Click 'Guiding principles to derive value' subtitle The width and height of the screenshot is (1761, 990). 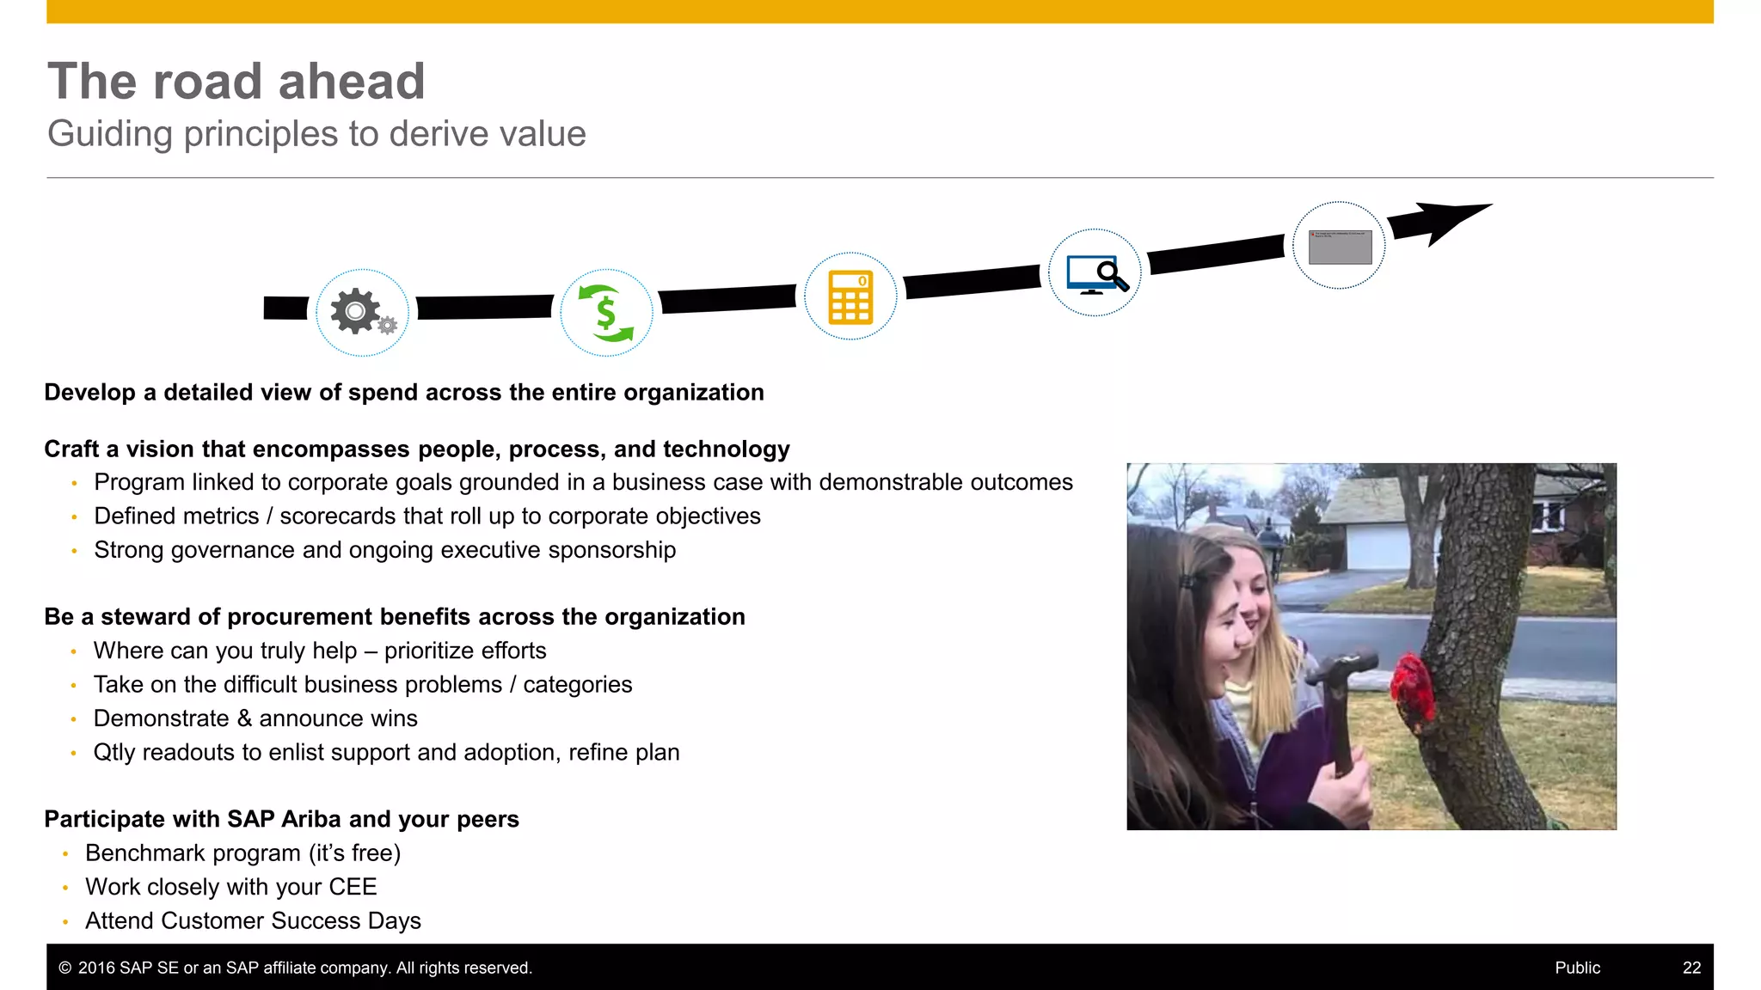316,134
